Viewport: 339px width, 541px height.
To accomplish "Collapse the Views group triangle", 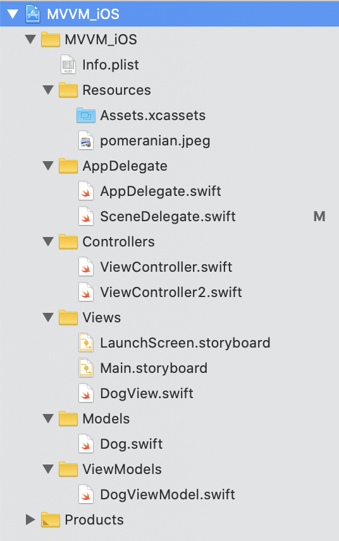I will click(x=48, y=317).
